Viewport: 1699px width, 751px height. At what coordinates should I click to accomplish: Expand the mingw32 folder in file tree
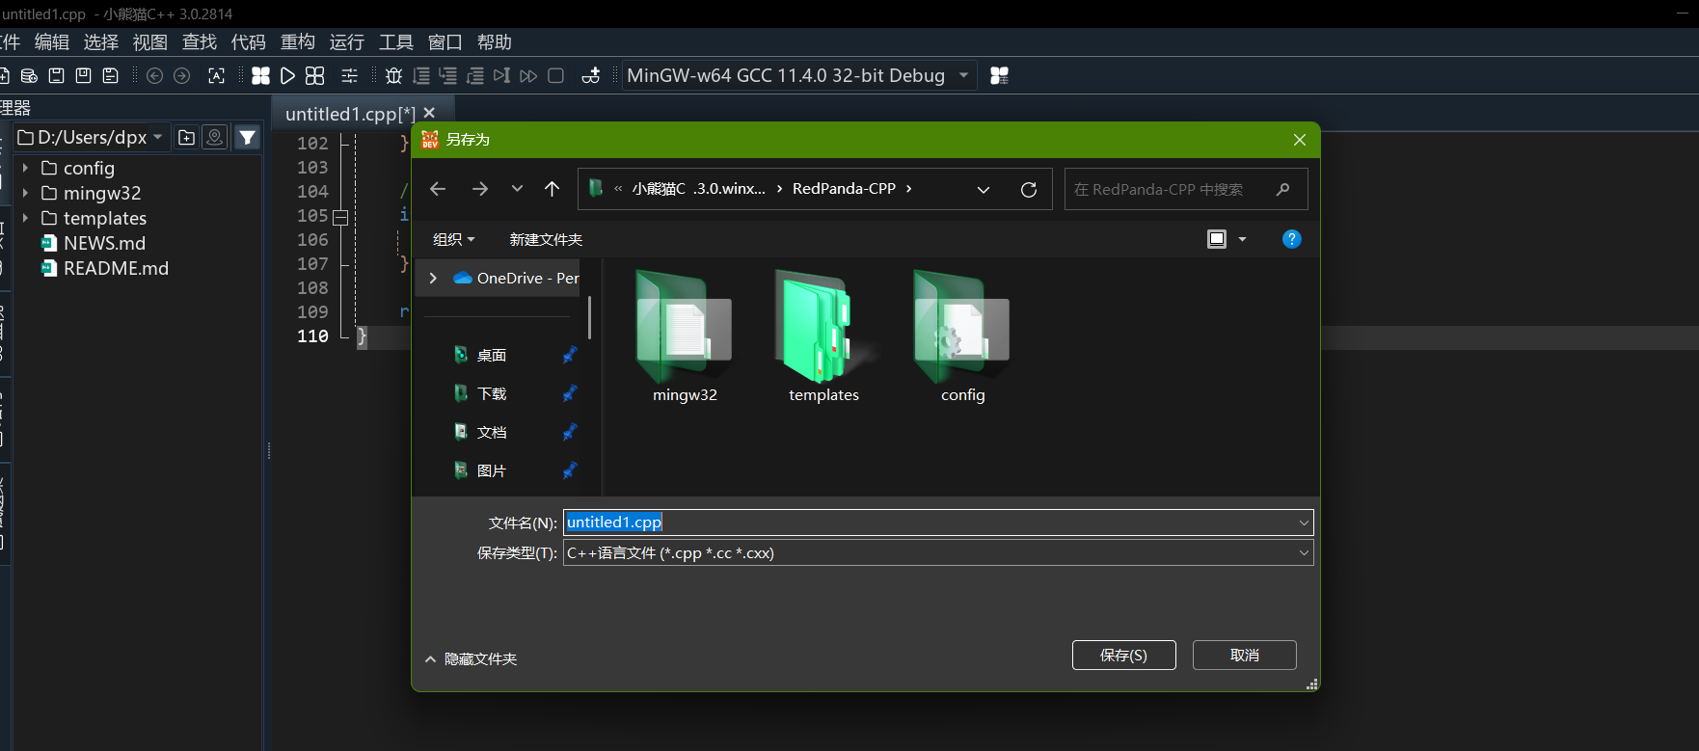(x=25, y=193)
